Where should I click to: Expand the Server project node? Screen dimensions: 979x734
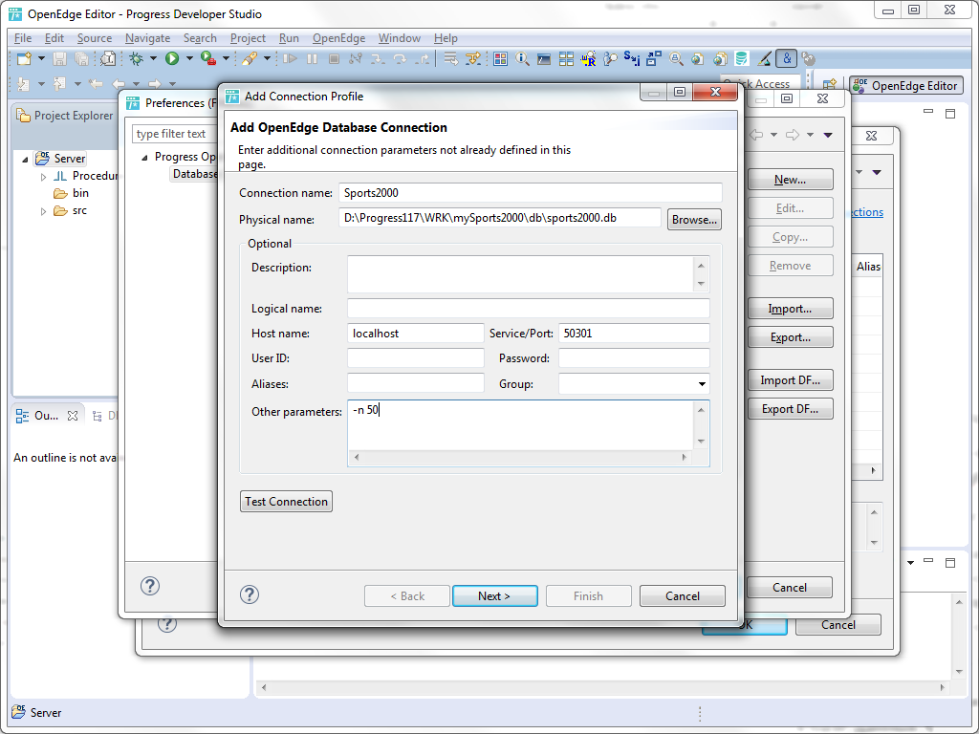[x=26, y=160]
